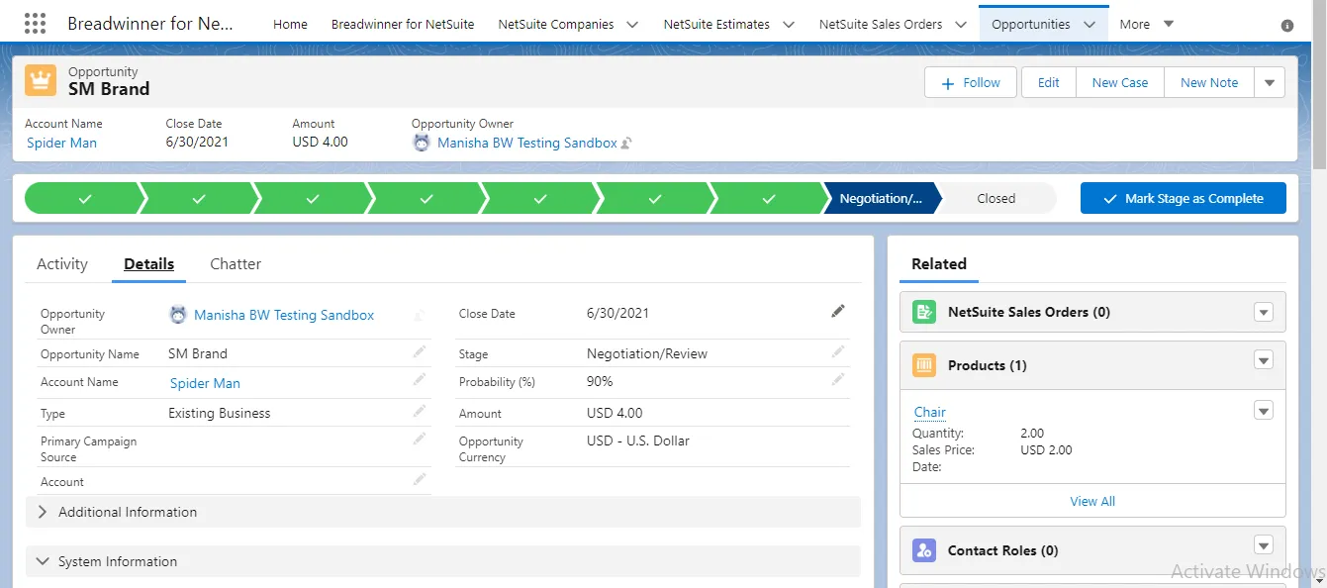1327x588 pixels.
Task: Open the NetSuite Companies tab chevron menu
Action: (x=632, y=25)
